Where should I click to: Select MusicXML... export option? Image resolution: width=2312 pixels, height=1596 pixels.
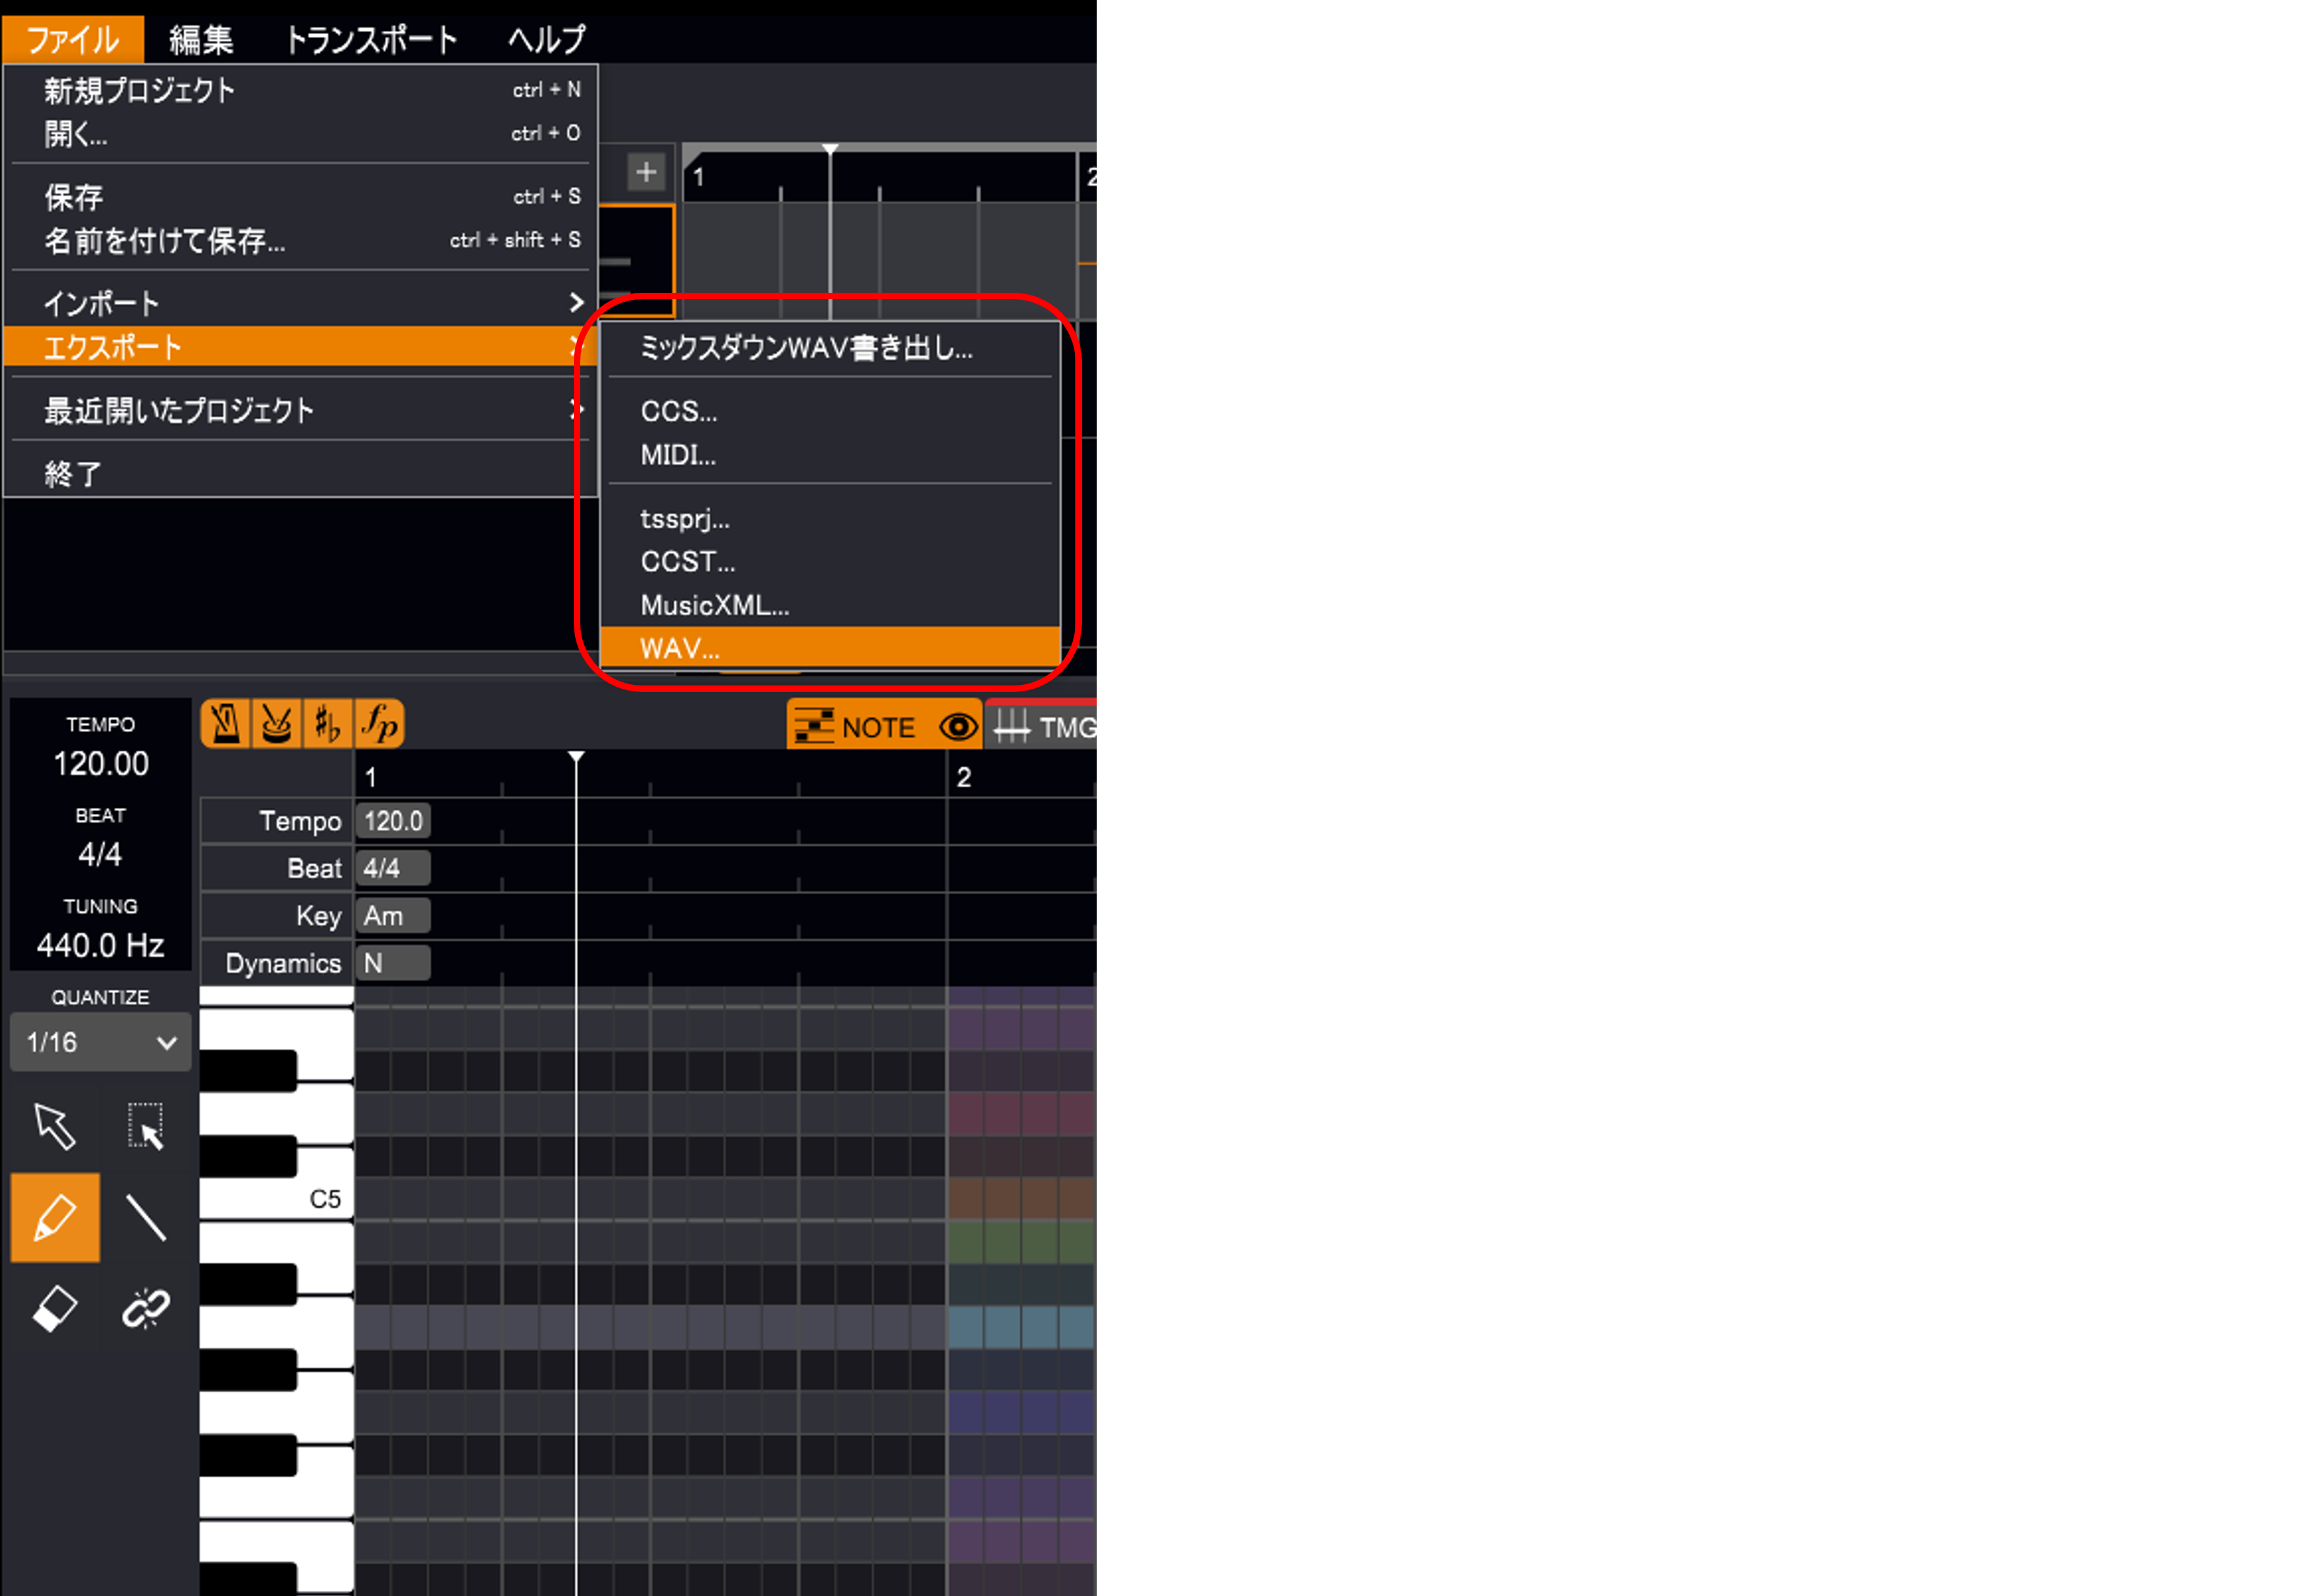(x=830, y=605)
